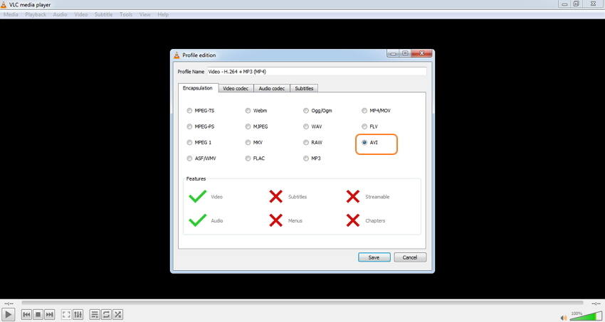Viewport: 605px width, 322px height.
Task: Open extended settings equalizer icon
Action: [x=78, y=315]
